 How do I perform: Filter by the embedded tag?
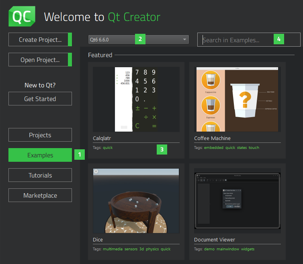coord(213,148)
